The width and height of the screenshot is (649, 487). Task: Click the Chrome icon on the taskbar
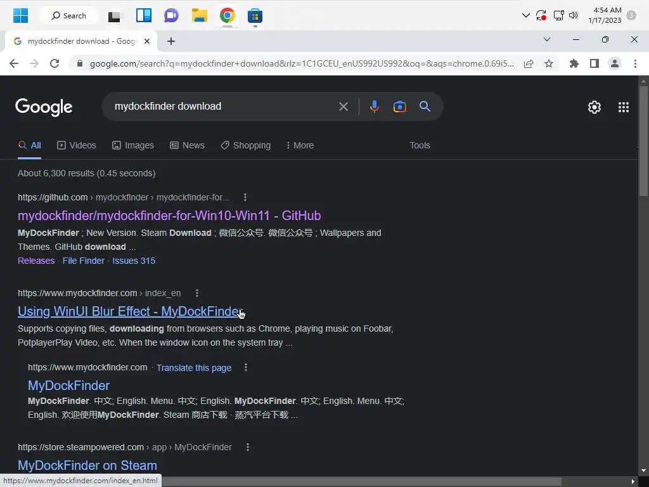(228, 15)
